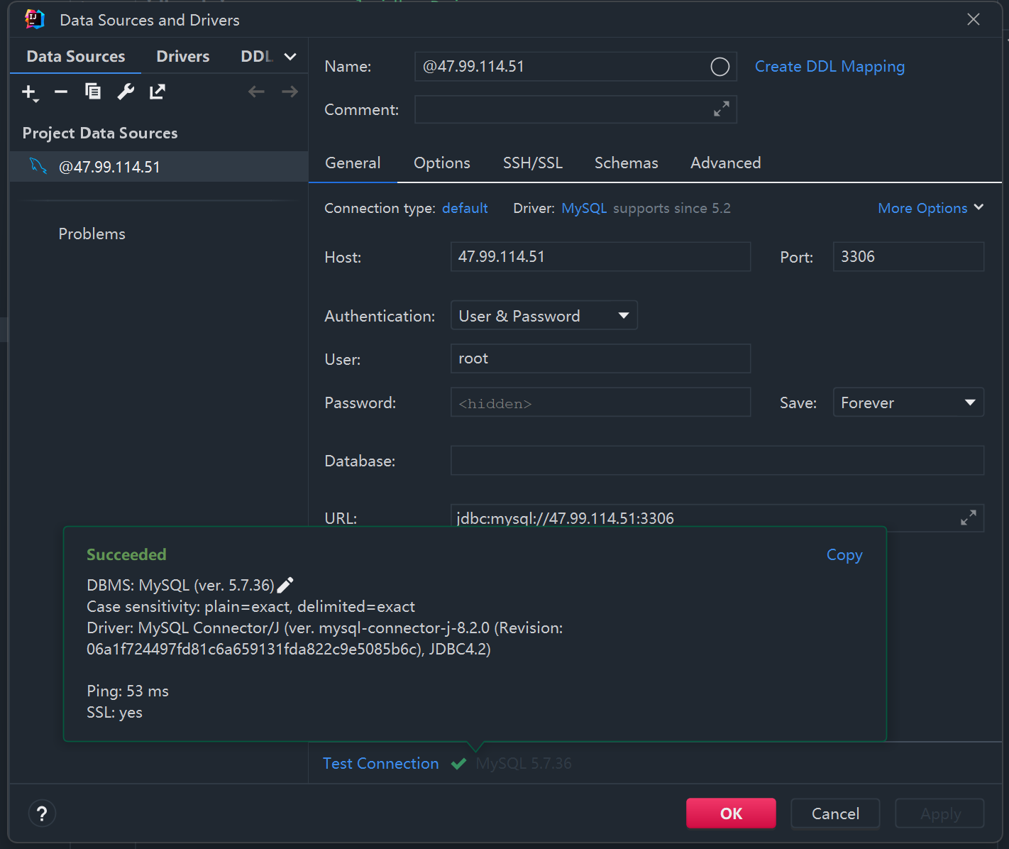Viewport: 1009px width, 849px height.
Task: Remove selected data source with minus icon
Action: 61,92
